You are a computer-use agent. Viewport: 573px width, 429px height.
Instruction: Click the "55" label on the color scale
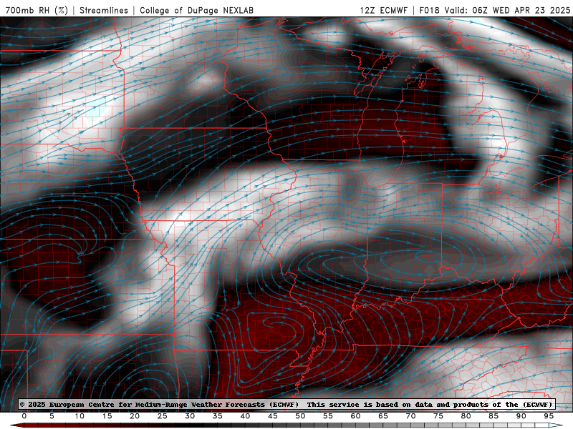328,416
